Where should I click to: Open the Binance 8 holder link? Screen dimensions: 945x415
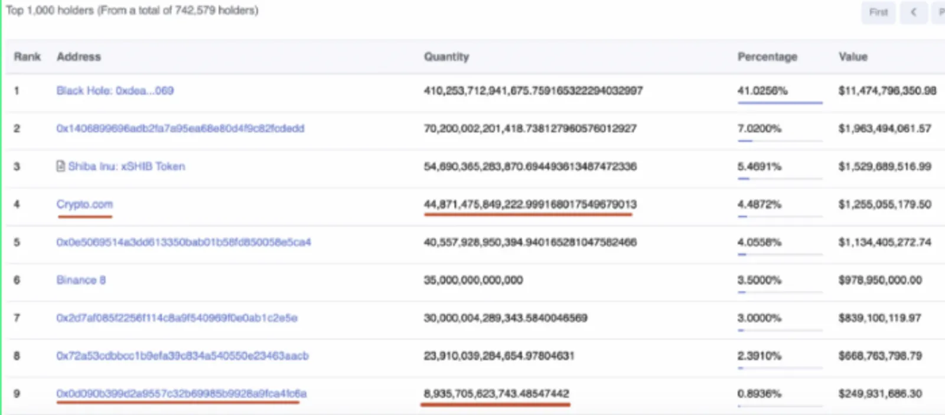tap(81, 280)
